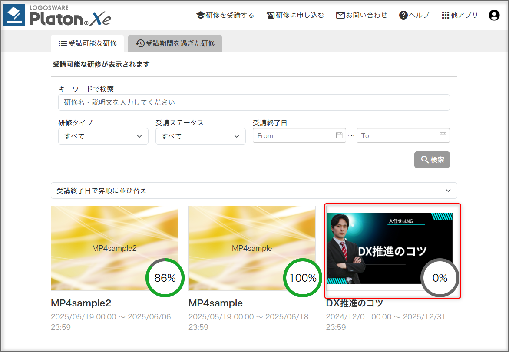Open the 他アプリ grid icon
The height and width of the screenshot is (352, 509).
click(446, 15)
